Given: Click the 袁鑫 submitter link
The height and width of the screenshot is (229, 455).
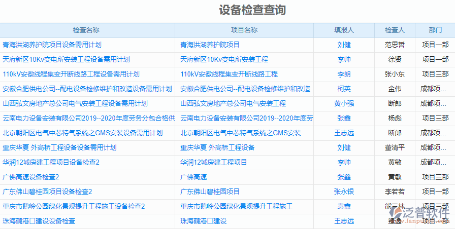Looking at the screenshot, I should coord(344,207).
